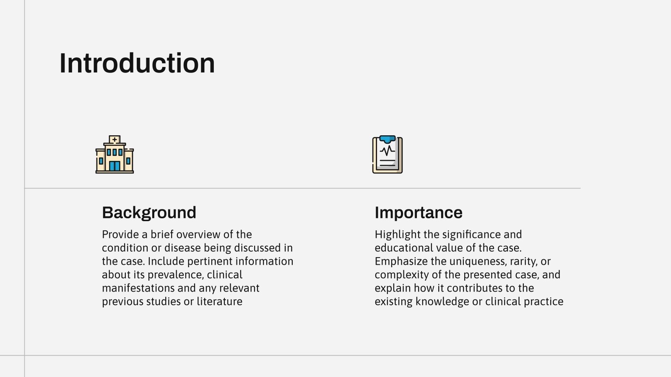Click the paragraph starting "Highlight the significance"

[x=469, y=268]
